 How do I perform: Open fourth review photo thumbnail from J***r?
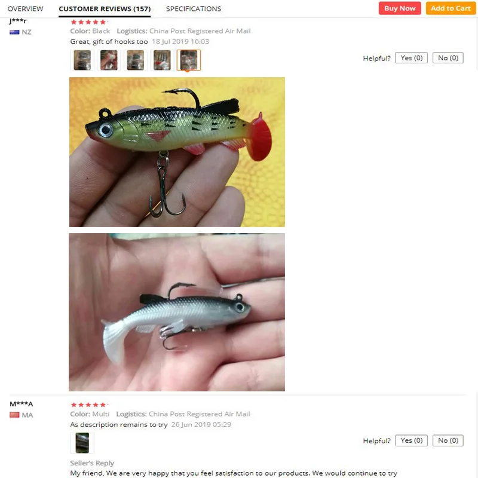pos(162,60)
